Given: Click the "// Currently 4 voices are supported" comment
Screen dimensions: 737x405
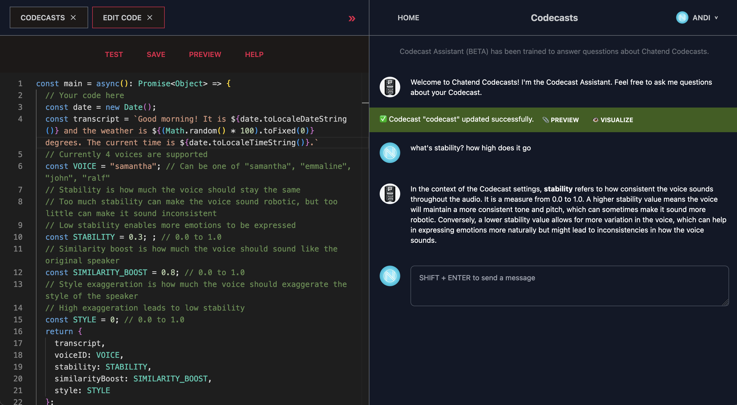Looking at the screenshot, I should click(x=126, y=154).
